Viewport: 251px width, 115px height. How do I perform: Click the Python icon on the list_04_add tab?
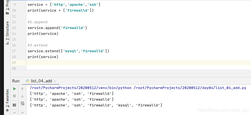pos(28,81)
